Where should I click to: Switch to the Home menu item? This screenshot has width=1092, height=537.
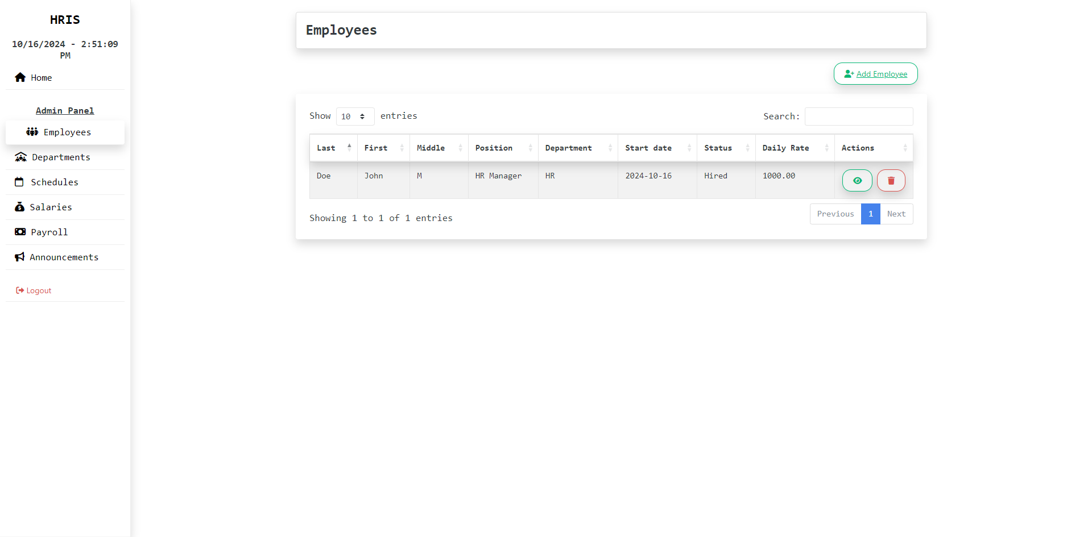point(40,77)
